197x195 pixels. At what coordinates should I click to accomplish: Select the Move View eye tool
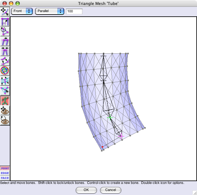[x=5, y=110]
